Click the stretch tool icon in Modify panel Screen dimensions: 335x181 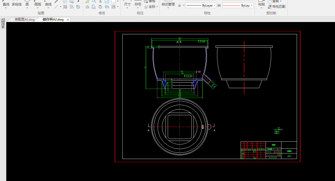coord(94,7)
